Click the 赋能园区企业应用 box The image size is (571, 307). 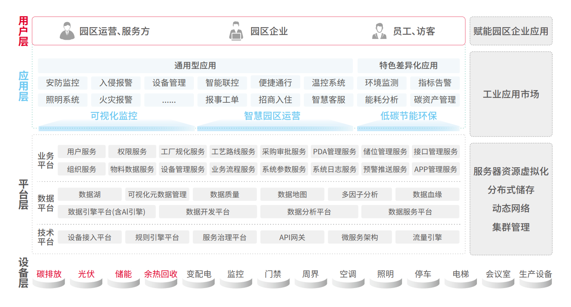pos(511,31)
